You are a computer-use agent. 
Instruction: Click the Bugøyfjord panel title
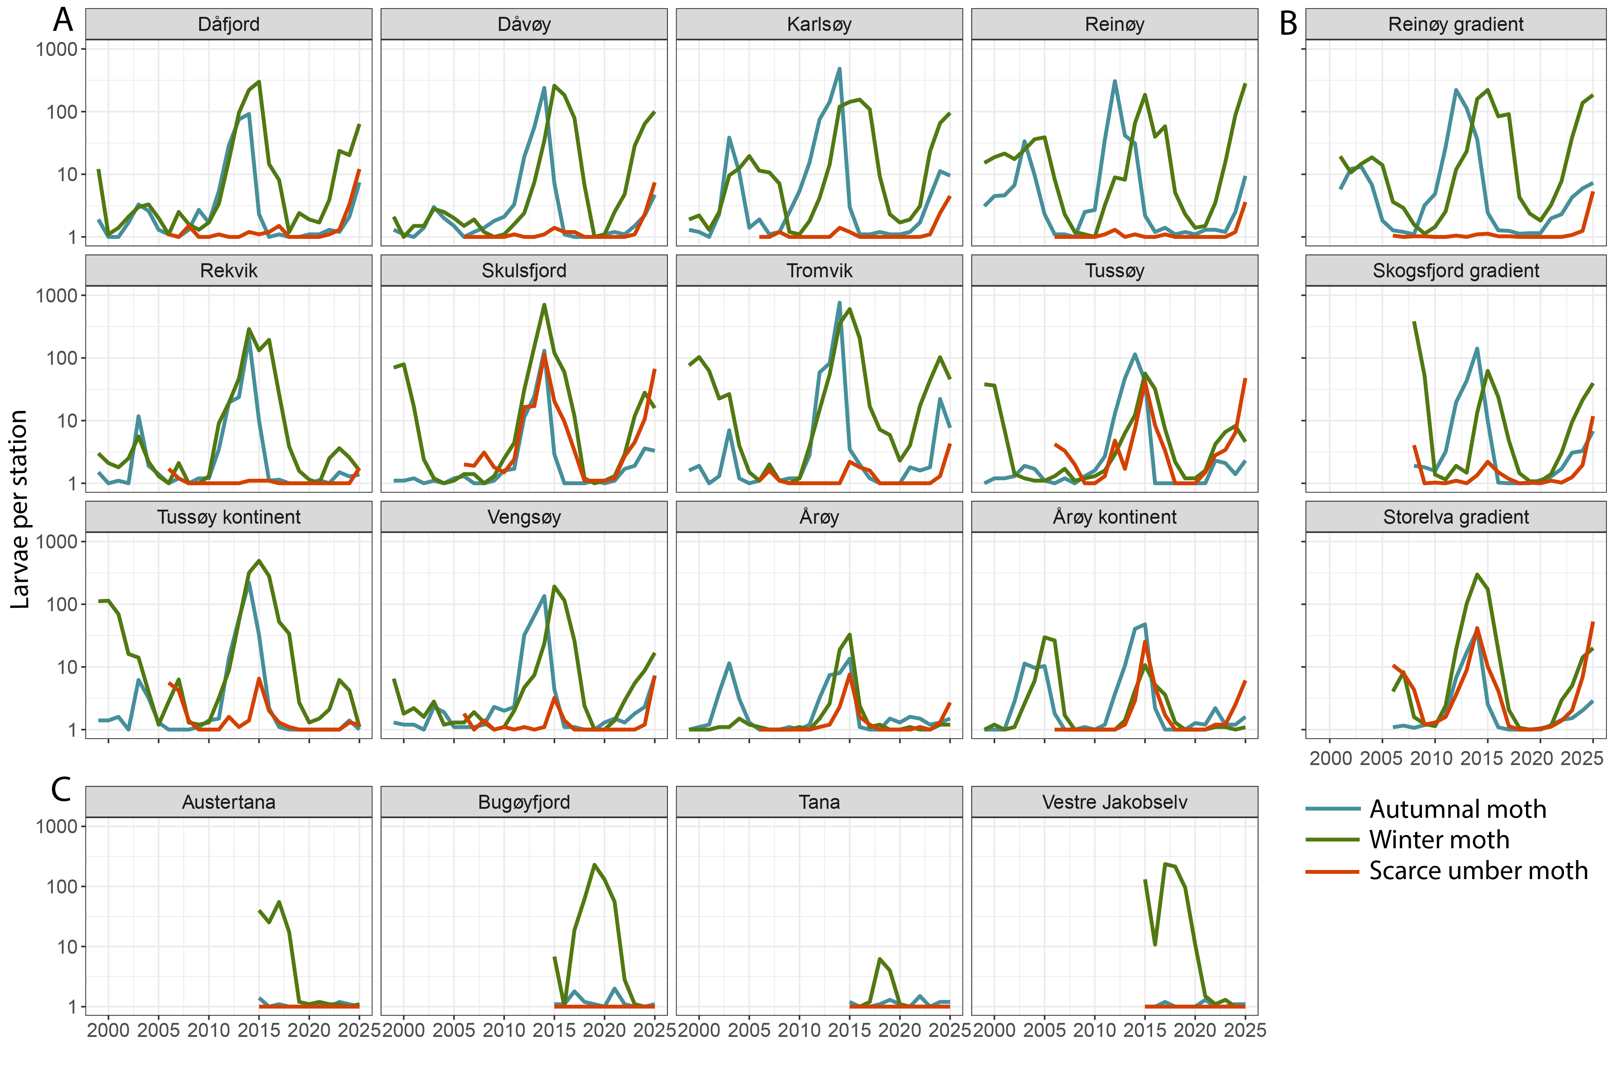pos(524,802)
